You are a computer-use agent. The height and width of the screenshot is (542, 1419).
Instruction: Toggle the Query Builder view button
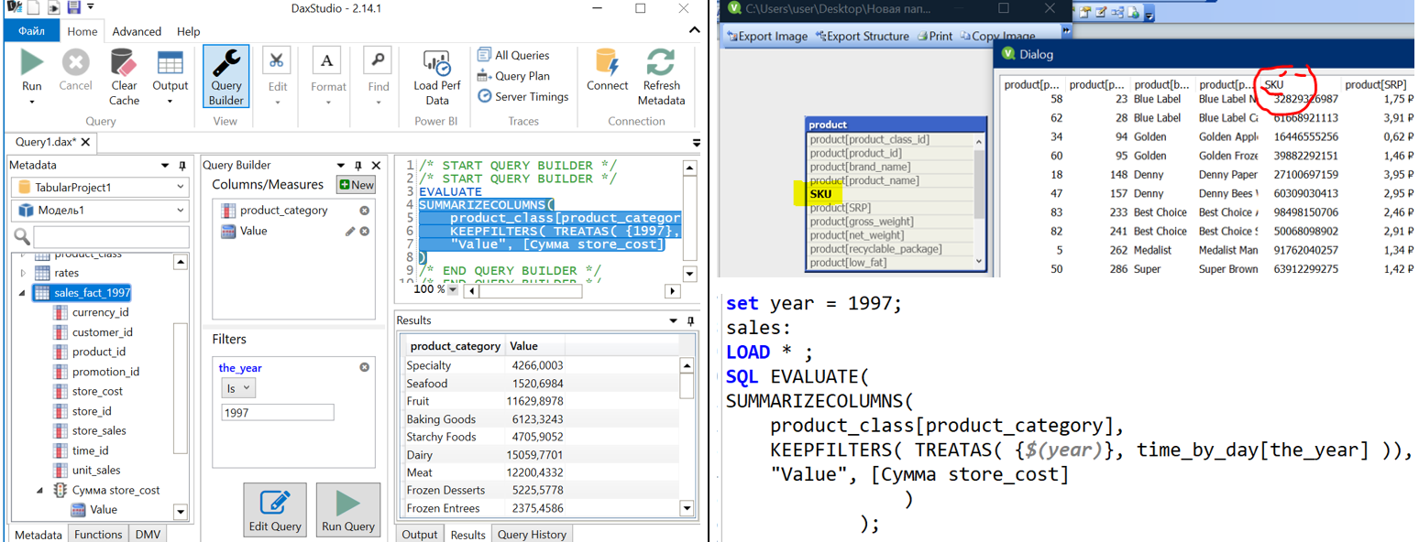pyautogui.click(x=226, y=78)
